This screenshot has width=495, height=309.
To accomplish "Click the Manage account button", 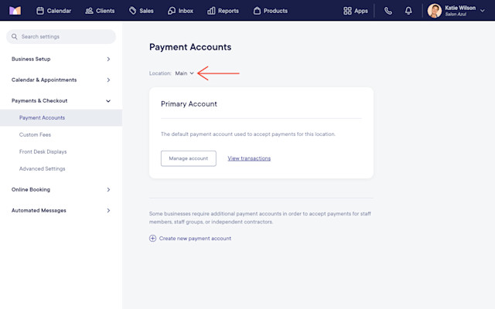I will click(x=189, y=158).
